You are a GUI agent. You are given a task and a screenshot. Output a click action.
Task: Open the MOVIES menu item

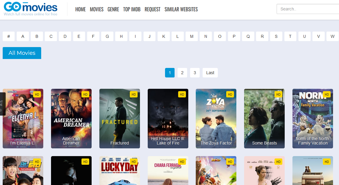(x=97, y=9)
